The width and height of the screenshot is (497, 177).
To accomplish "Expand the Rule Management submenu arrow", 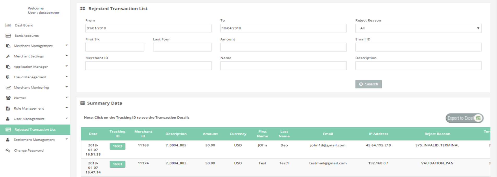I will point(67,108).
